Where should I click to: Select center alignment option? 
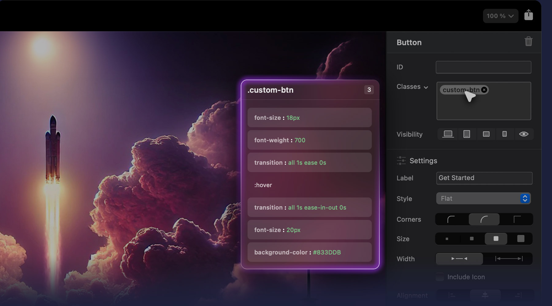(485, 295)
